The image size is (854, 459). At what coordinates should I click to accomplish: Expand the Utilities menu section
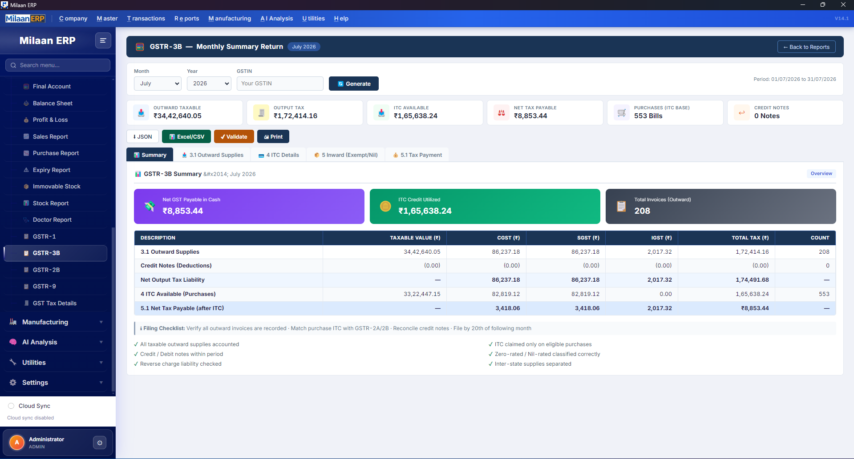point(56,363)
